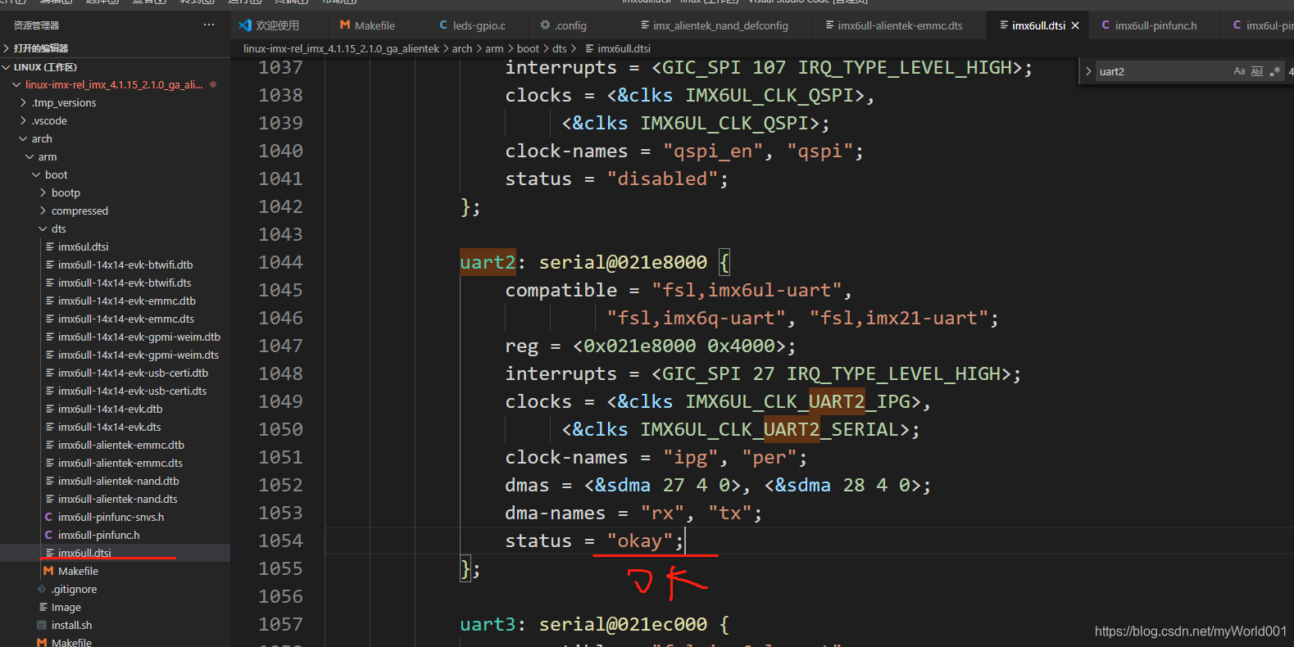Click the arm breadcrumb segment

pos(494,48)
